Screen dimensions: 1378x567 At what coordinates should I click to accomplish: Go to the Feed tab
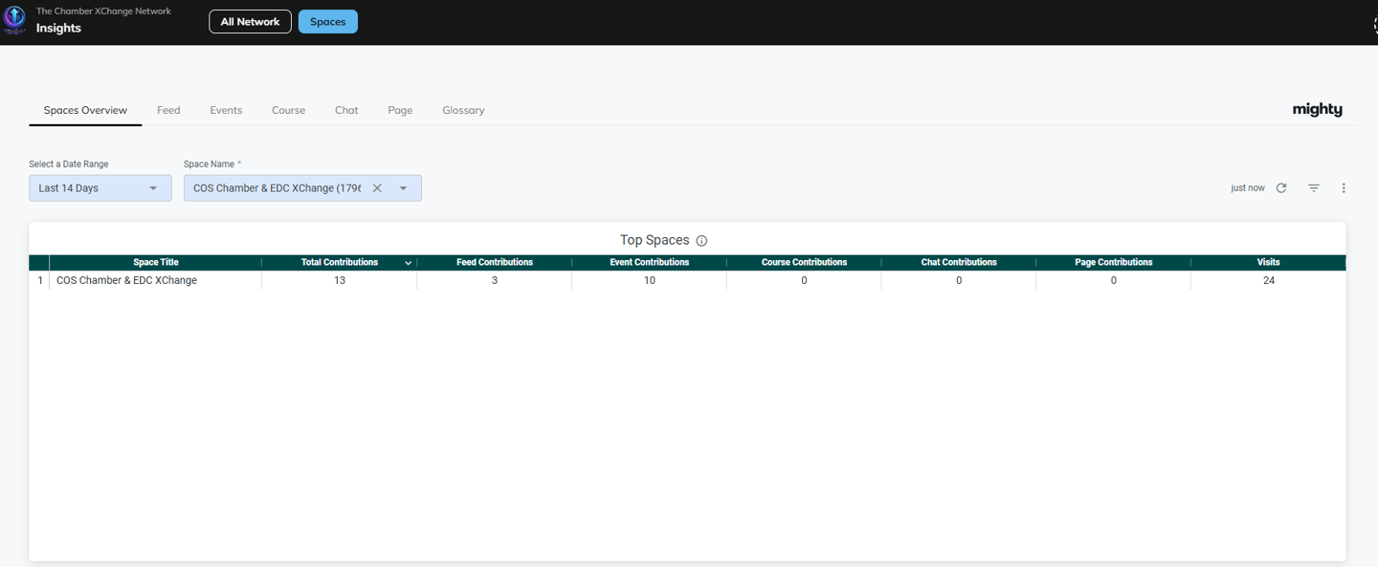point(168,110)
